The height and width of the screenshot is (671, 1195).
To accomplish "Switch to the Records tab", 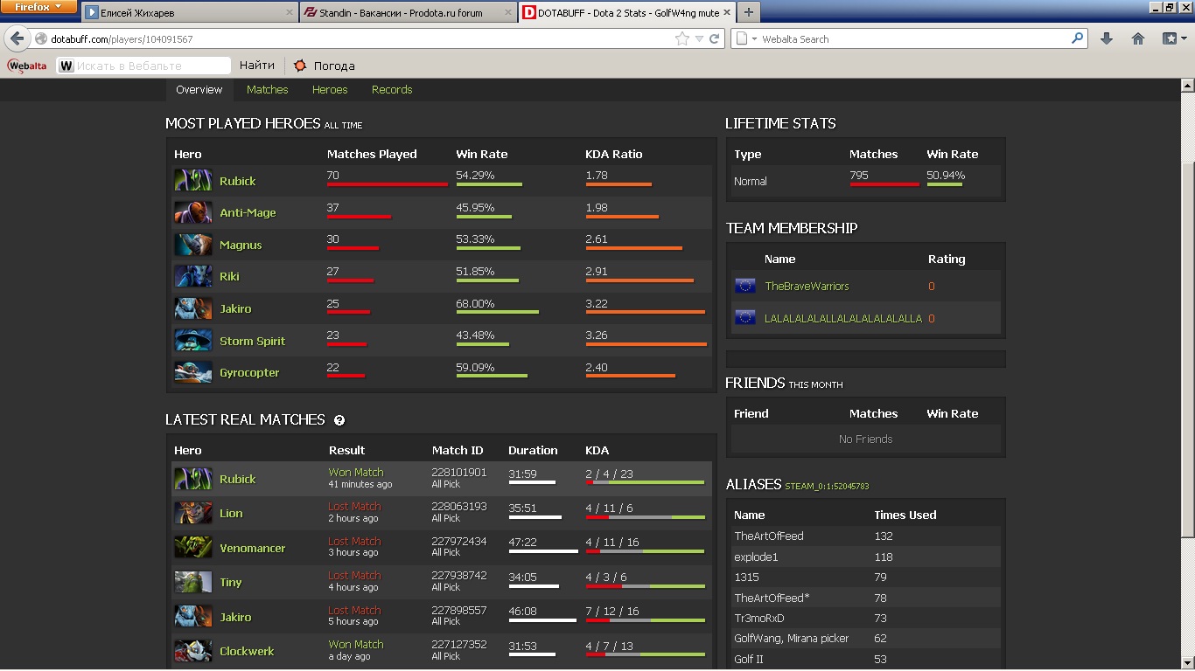I will click(391, 90).
